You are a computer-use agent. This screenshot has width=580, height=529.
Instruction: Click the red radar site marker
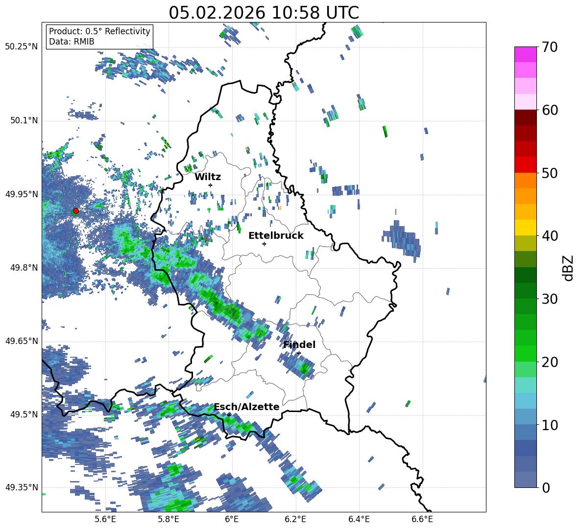click(x=76, y=211)
